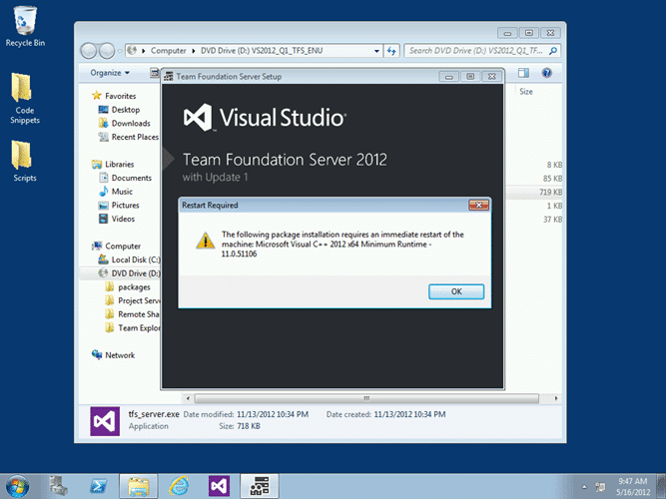Click DVD Drive (D:) breadcrumb in address bar

point(262,51)
